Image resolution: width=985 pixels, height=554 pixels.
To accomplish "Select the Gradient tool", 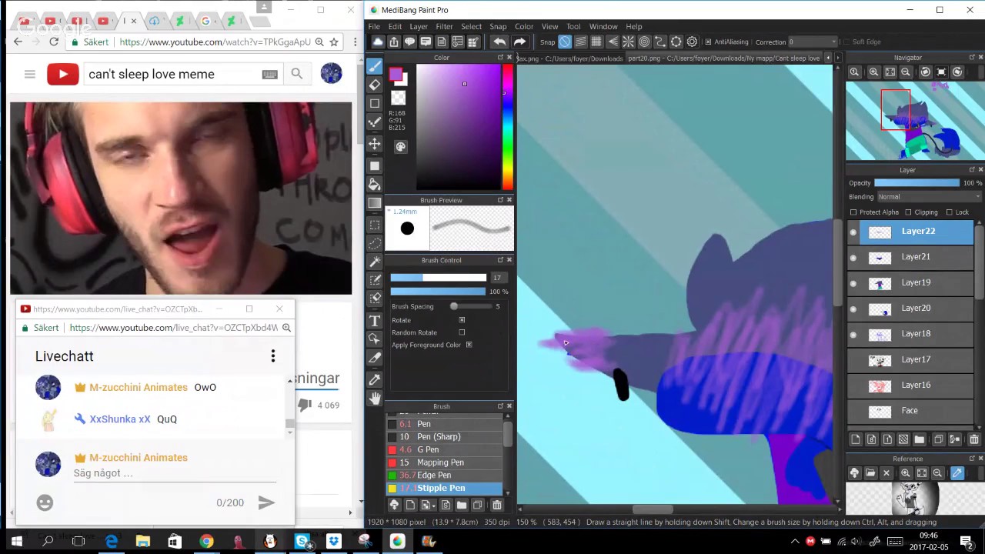I will [x=375, y=203].
